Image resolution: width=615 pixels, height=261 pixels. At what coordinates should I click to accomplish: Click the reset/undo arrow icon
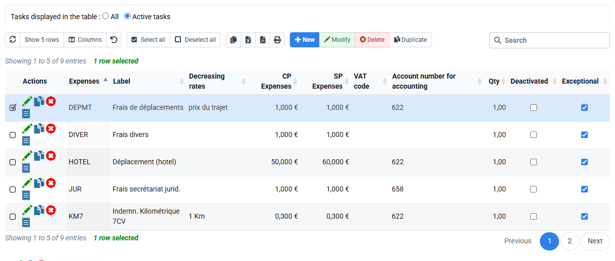(114, 40)
